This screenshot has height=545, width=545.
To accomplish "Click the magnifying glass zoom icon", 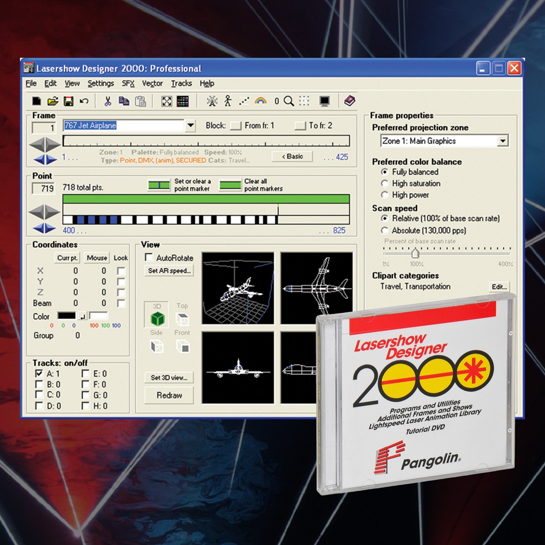I will coord(289,101).
